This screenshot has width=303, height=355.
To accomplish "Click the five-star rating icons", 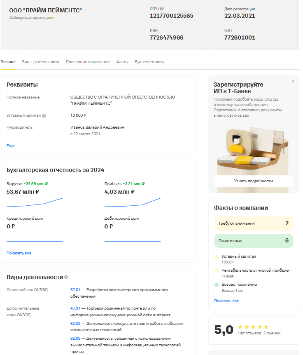I will pyautogui.click(x=253, y=327).
